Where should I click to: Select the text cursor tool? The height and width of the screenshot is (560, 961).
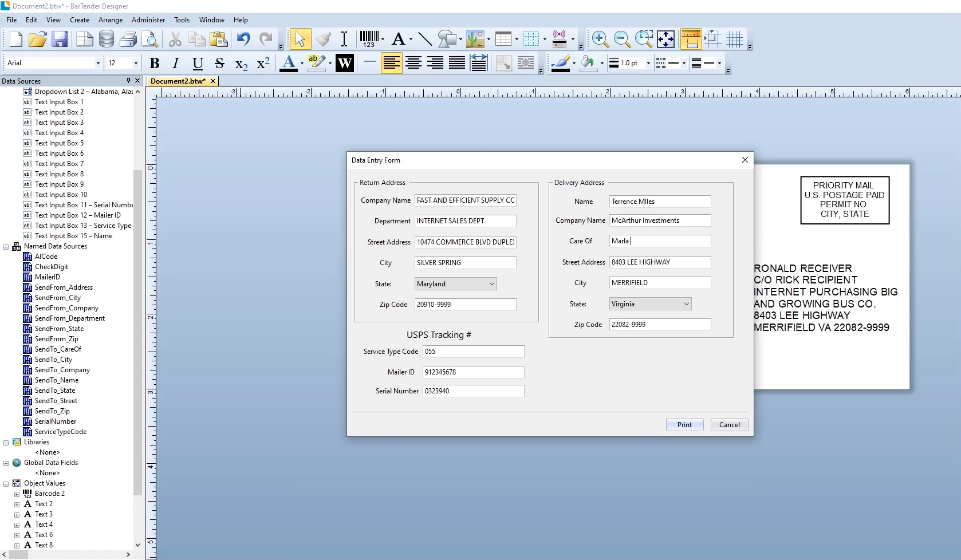tap(344, 39)
